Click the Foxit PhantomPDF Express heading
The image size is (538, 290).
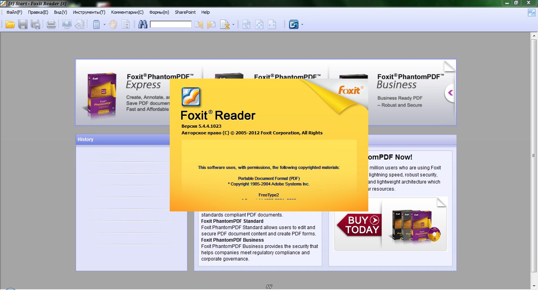(160, 81)
